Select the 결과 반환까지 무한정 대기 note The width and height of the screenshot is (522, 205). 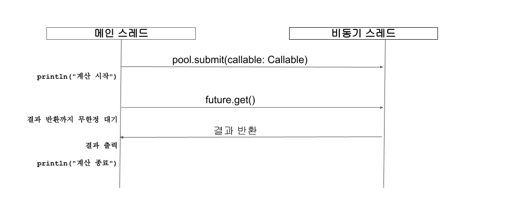click(72, 120)
